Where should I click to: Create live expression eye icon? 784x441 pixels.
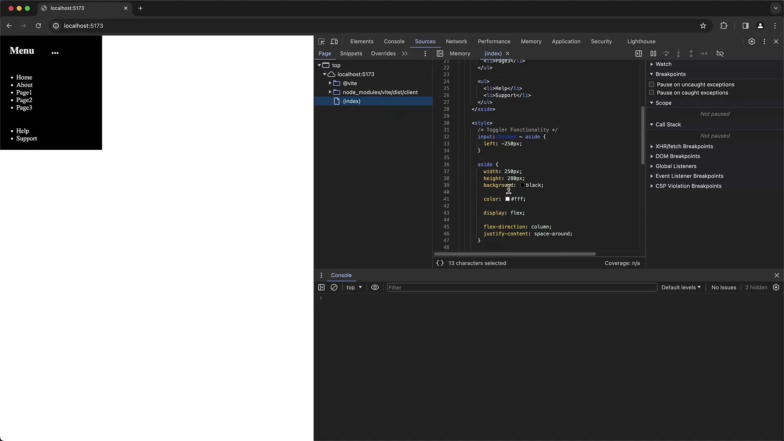pyautogui.click(x=375, y=287)
